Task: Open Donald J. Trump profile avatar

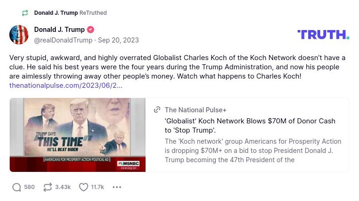Action: tap(19, 35)
